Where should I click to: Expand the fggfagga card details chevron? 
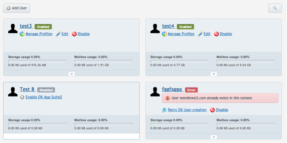point(214,137)
